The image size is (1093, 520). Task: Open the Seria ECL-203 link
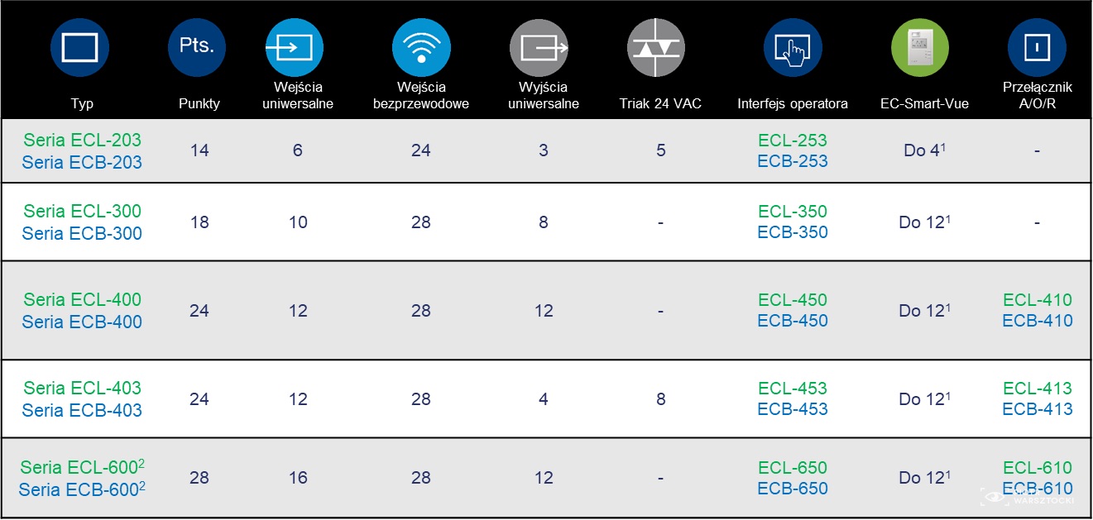tap(82, 141)
